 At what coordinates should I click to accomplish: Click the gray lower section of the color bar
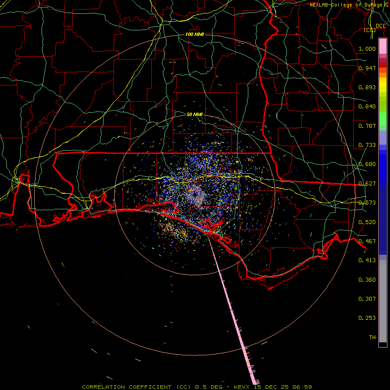383,301
